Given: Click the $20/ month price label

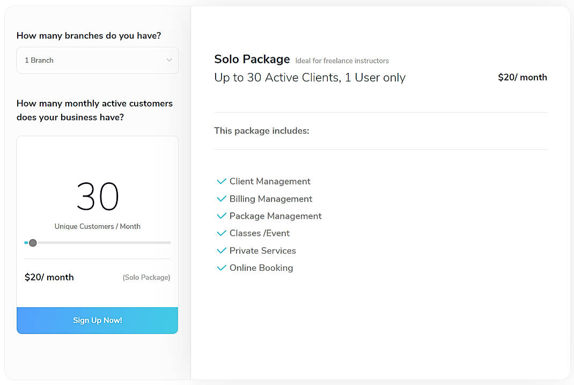Looking at the screenshot, I should point(49,277).
